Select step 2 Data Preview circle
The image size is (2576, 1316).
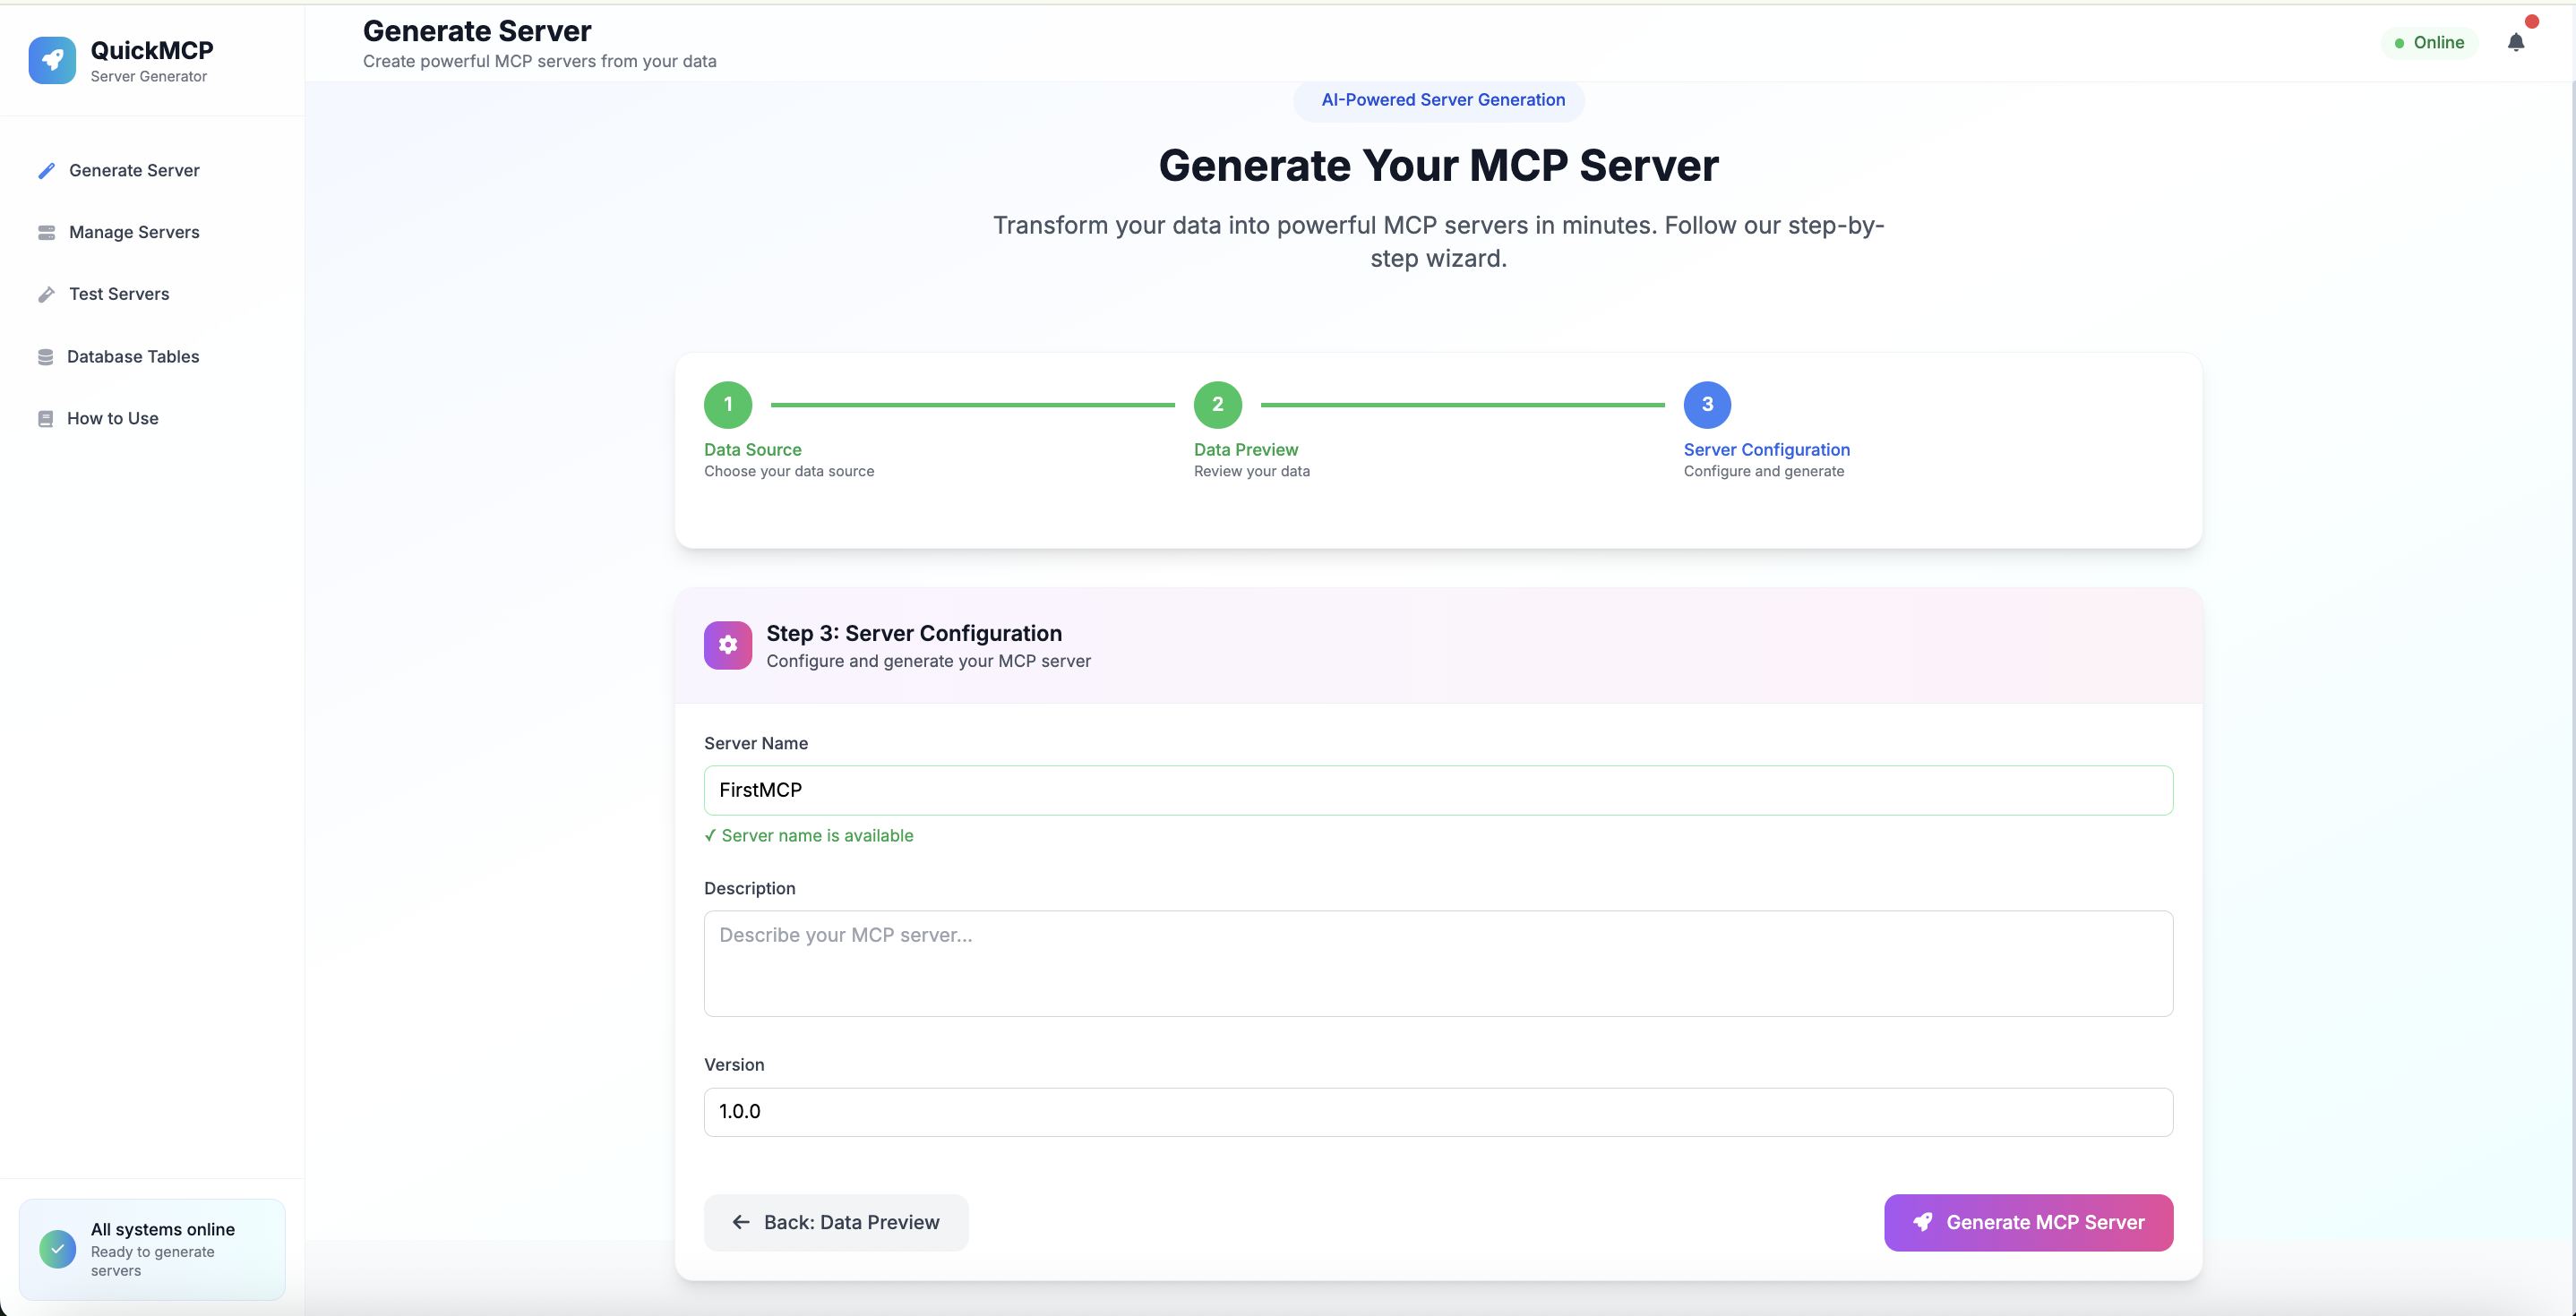(x=1217, y=405)
